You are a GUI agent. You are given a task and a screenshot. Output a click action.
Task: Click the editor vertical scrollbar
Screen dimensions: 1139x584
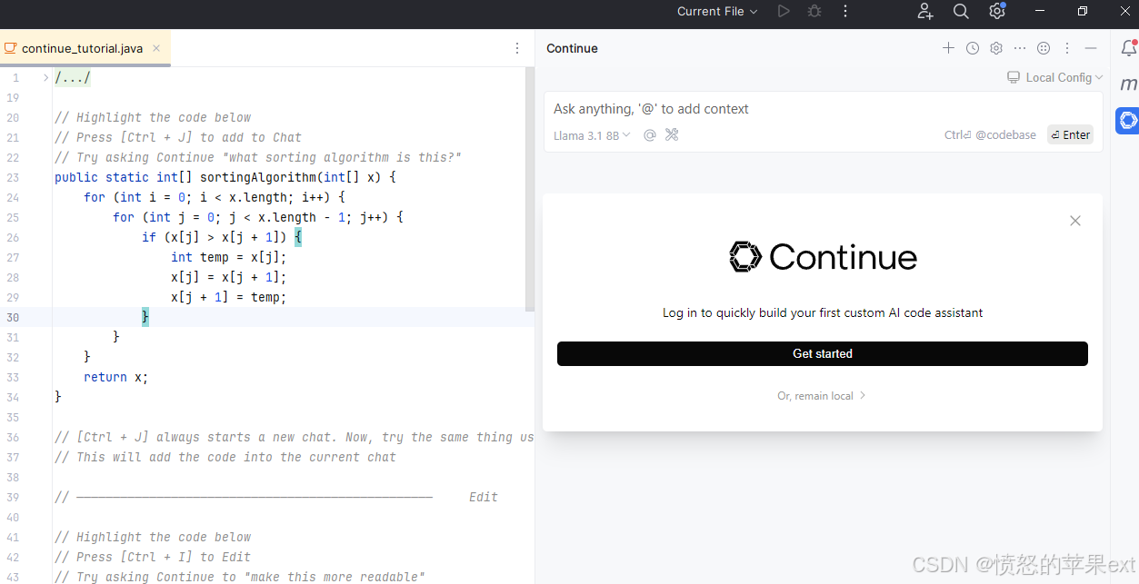tap(530, 189)
